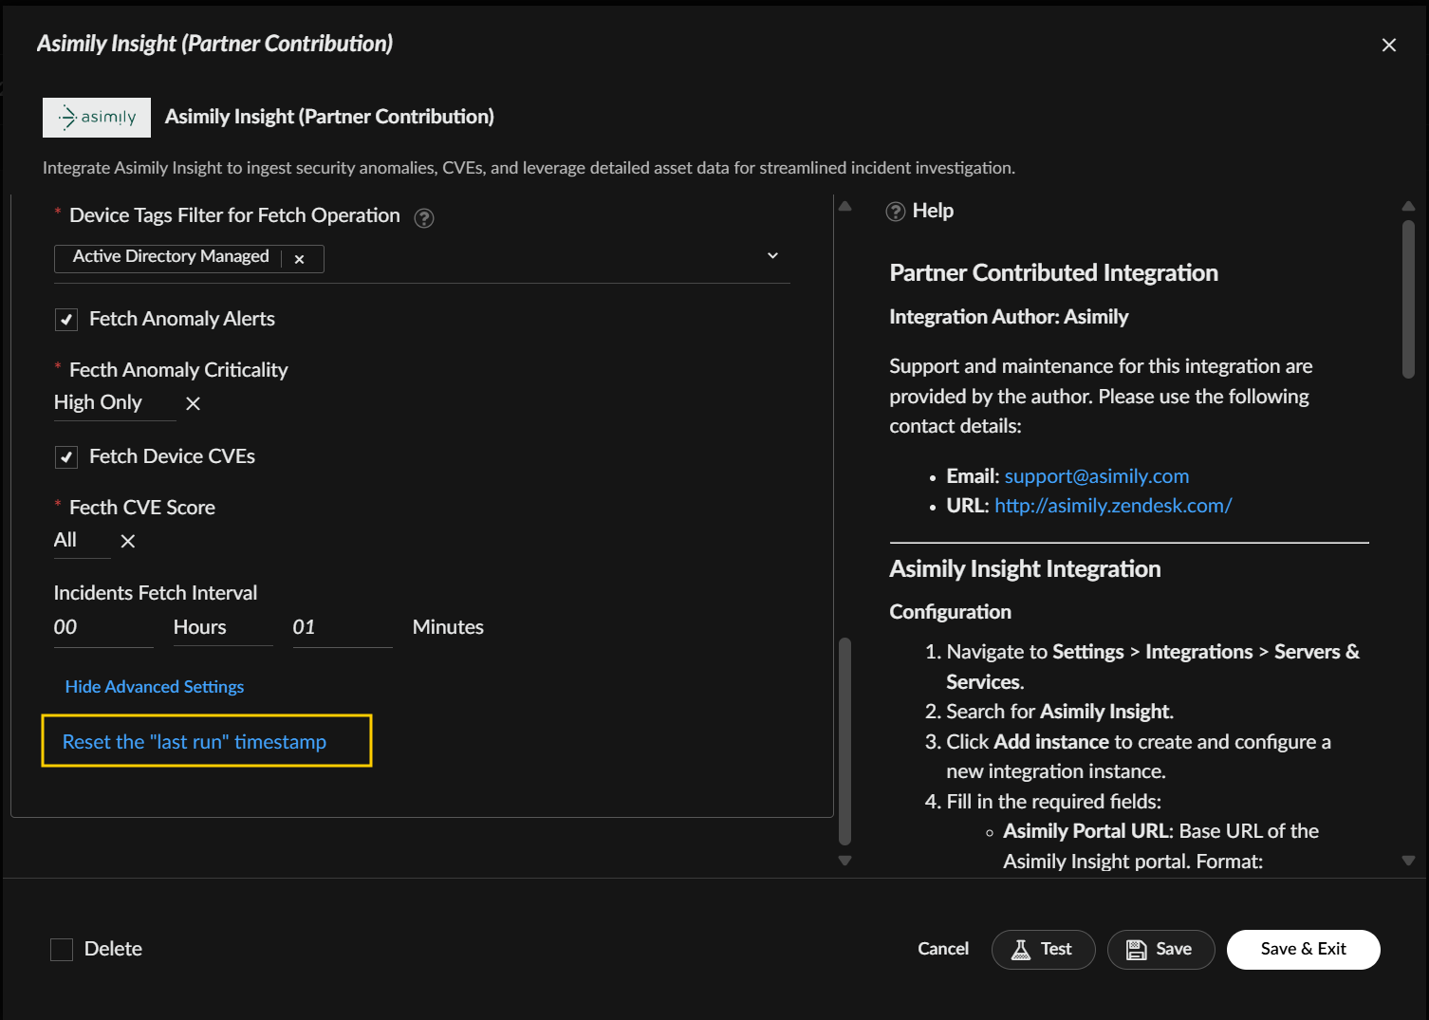
Task: Toggle the Fetch Device CVEs checkbox
Action: click(65, 457)
